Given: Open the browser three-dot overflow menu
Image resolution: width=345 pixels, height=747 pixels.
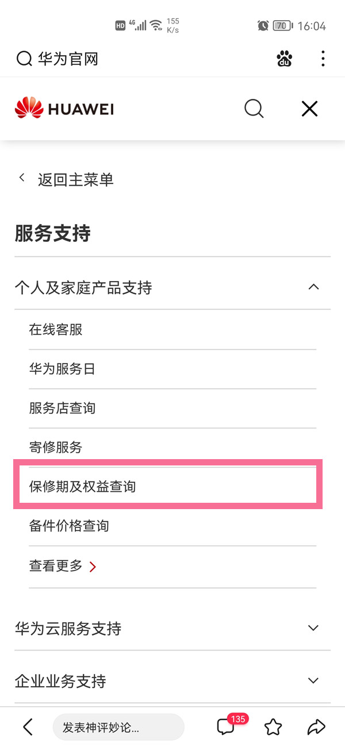Looking at the screenshot, I should [x=323, y=59].
